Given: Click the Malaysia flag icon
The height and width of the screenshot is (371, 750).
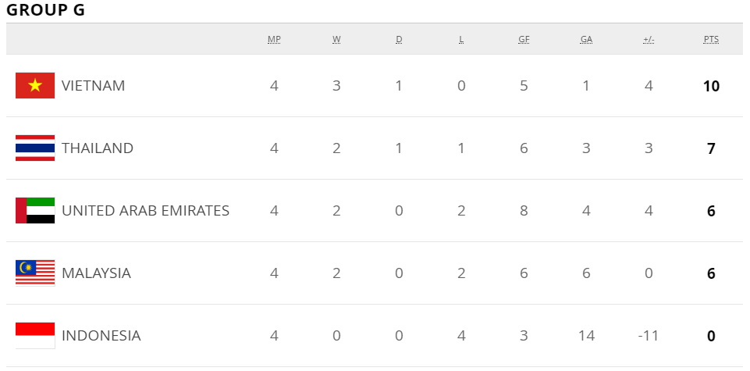Looking at the screenshot, I should point(35,273).
